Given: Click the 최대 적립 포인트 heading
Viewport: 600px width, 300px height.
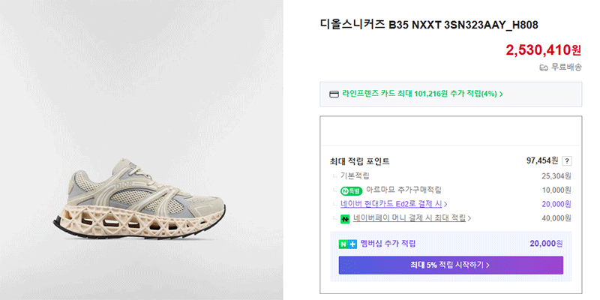Looking at the screenshot, I should (x=359, y=161).
